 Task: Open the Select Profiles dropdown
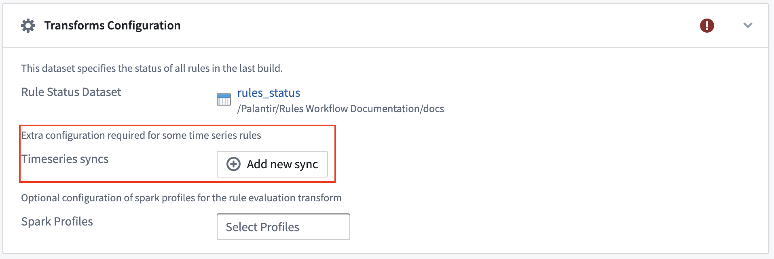(283, 227)
